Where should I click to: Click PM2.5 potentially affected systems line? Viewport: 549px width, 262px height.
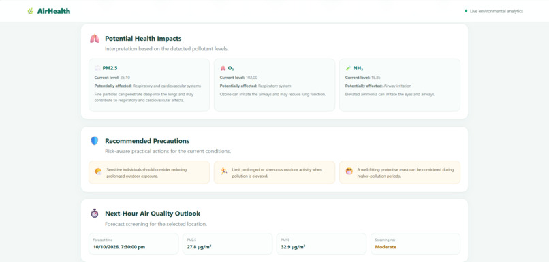(148, 86)
